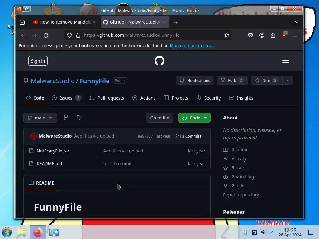Open a new tab with plus button
Screen dimensions: 319x239
click(x=176, y=22)
